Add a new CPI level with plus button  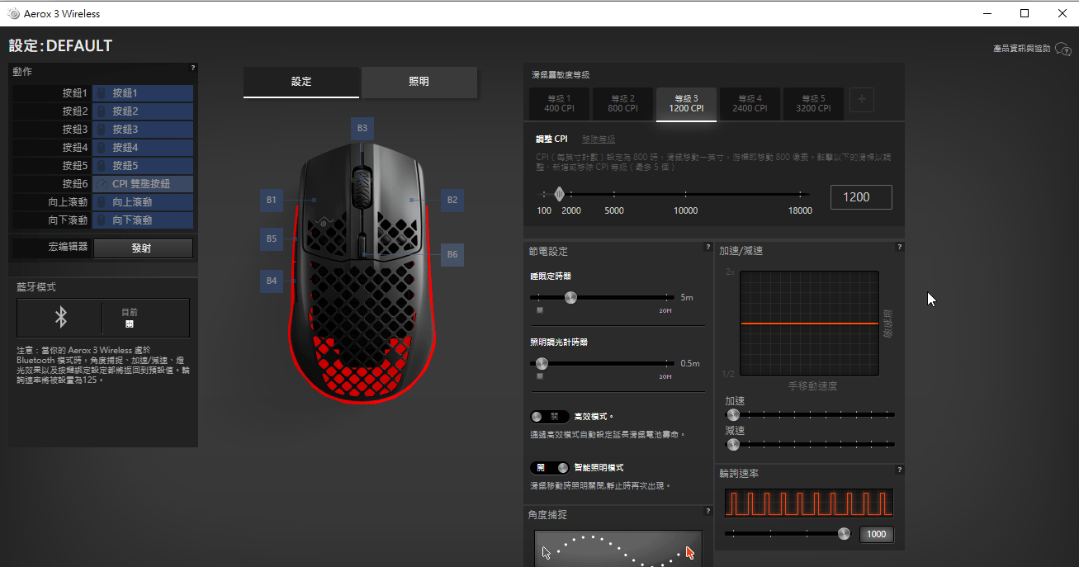(862, 100)
